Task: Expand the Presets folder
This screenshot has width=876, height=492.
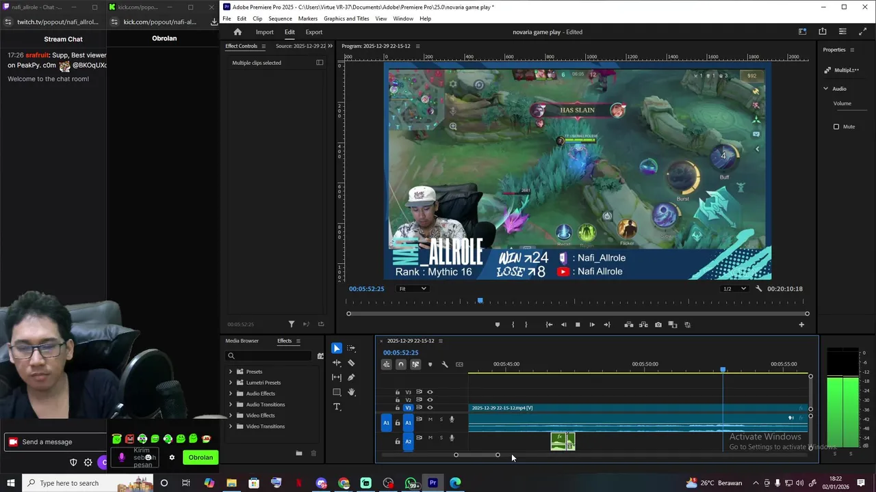Action: [231, 372]
